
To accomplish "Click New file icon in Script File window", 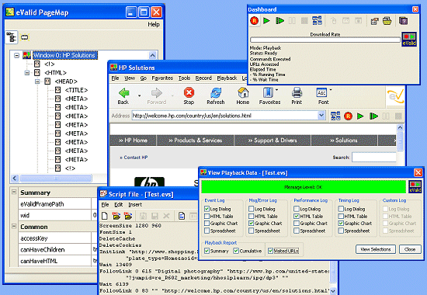I will (105, 216).
